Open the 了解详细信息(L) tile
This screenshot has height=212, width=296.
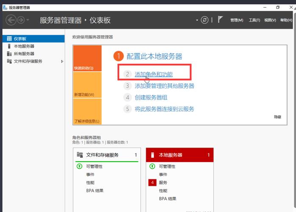(87, 112)
